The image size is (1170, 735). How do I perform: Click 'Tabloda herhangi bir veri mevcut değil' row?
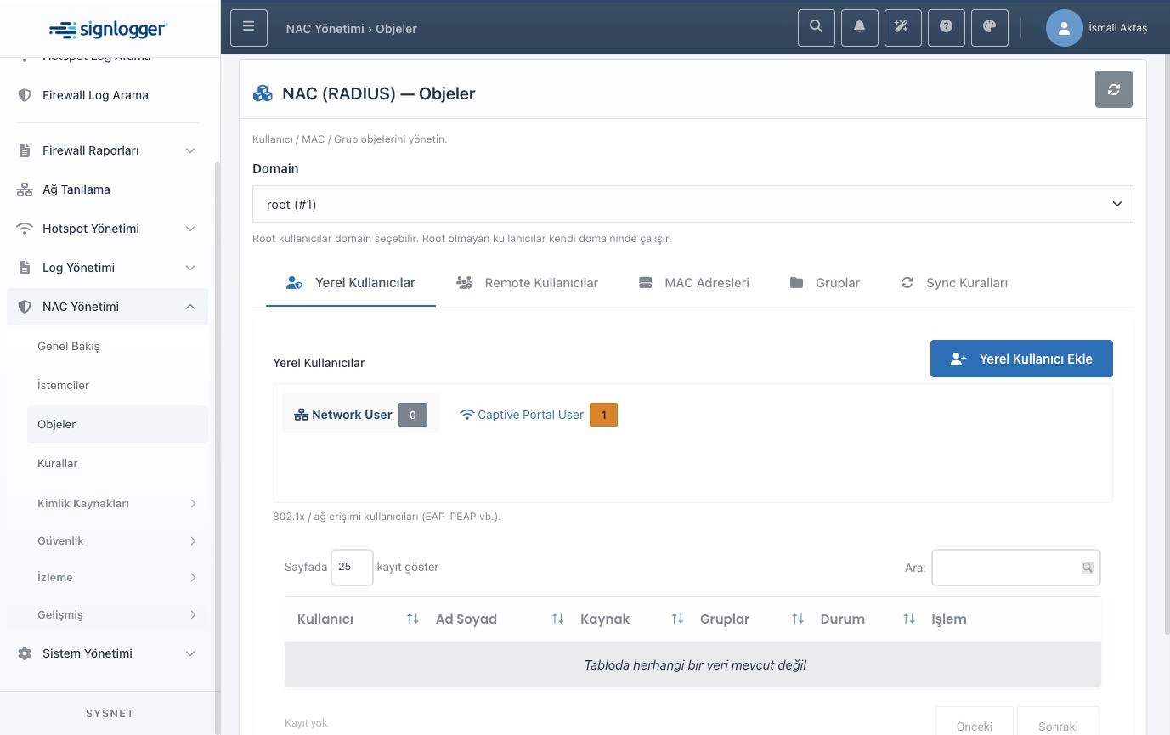tap(692, 664)
